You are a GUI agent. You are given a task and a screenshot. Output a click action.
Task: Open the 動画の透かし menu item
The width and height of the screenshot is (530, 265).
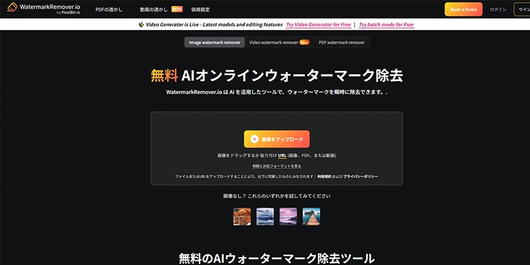pos(154,10)
